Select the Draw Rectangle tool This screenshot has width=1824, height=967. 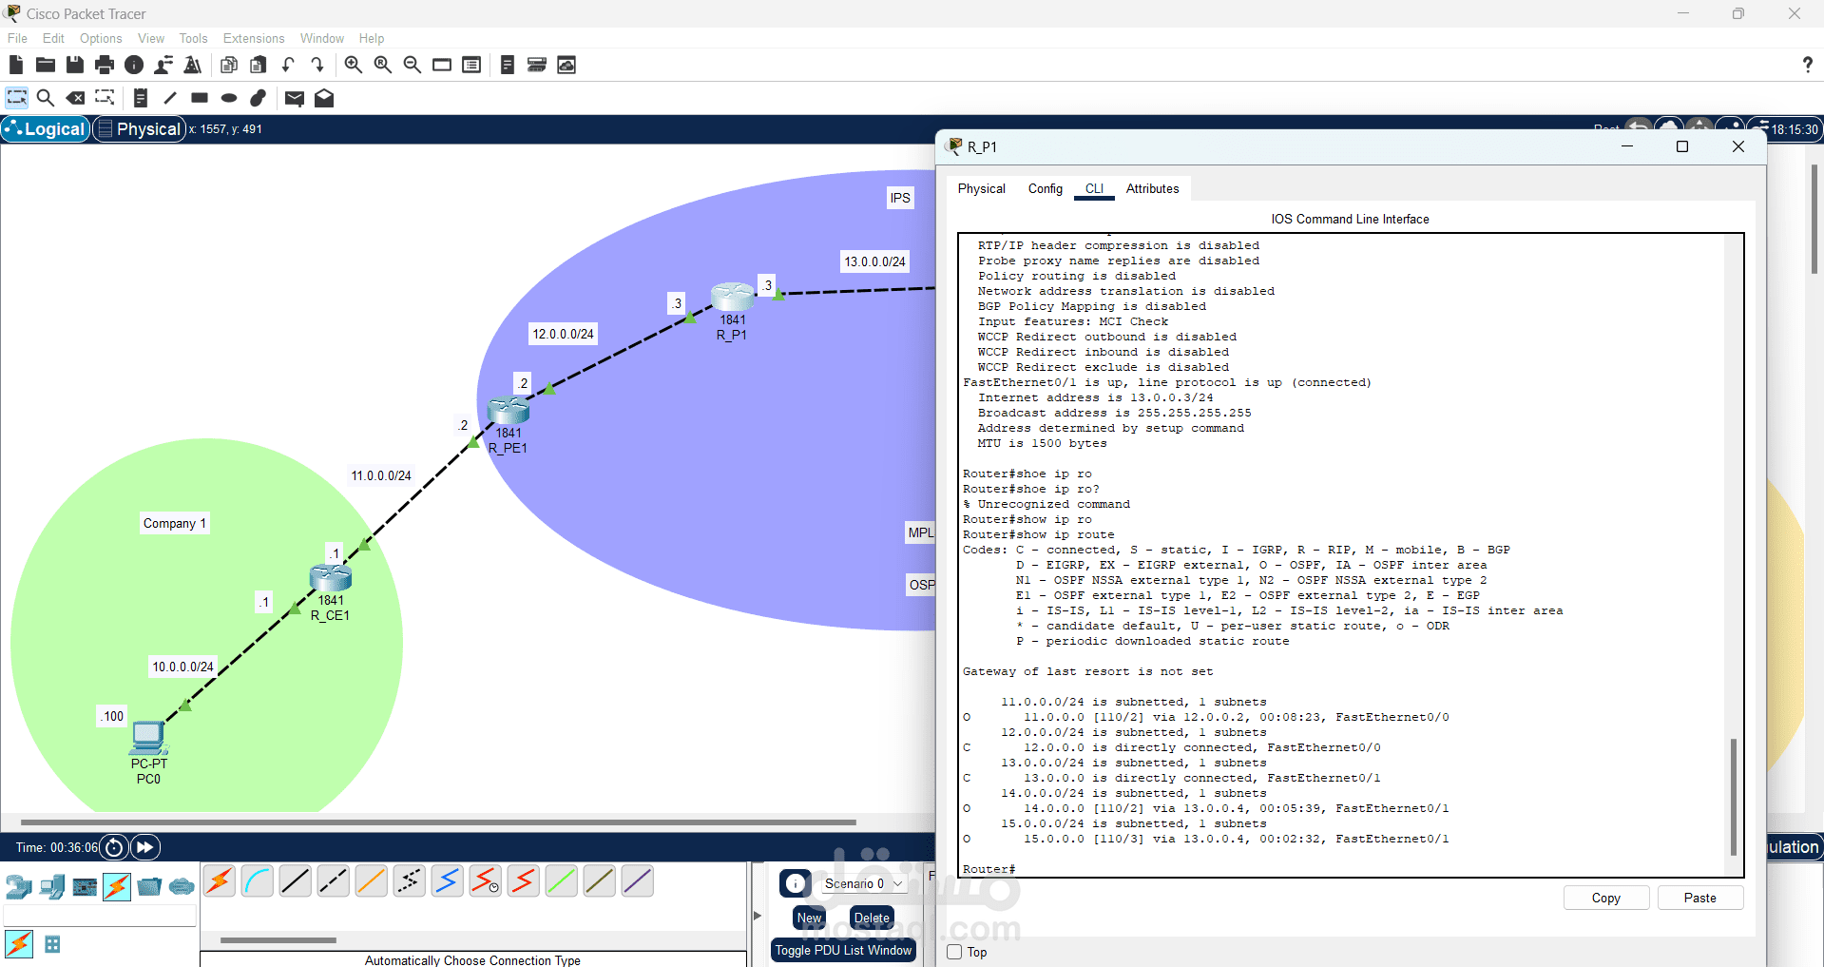click(200, 98)
